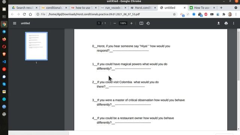
Task: Download the PDF file
Action: point(219,23)
